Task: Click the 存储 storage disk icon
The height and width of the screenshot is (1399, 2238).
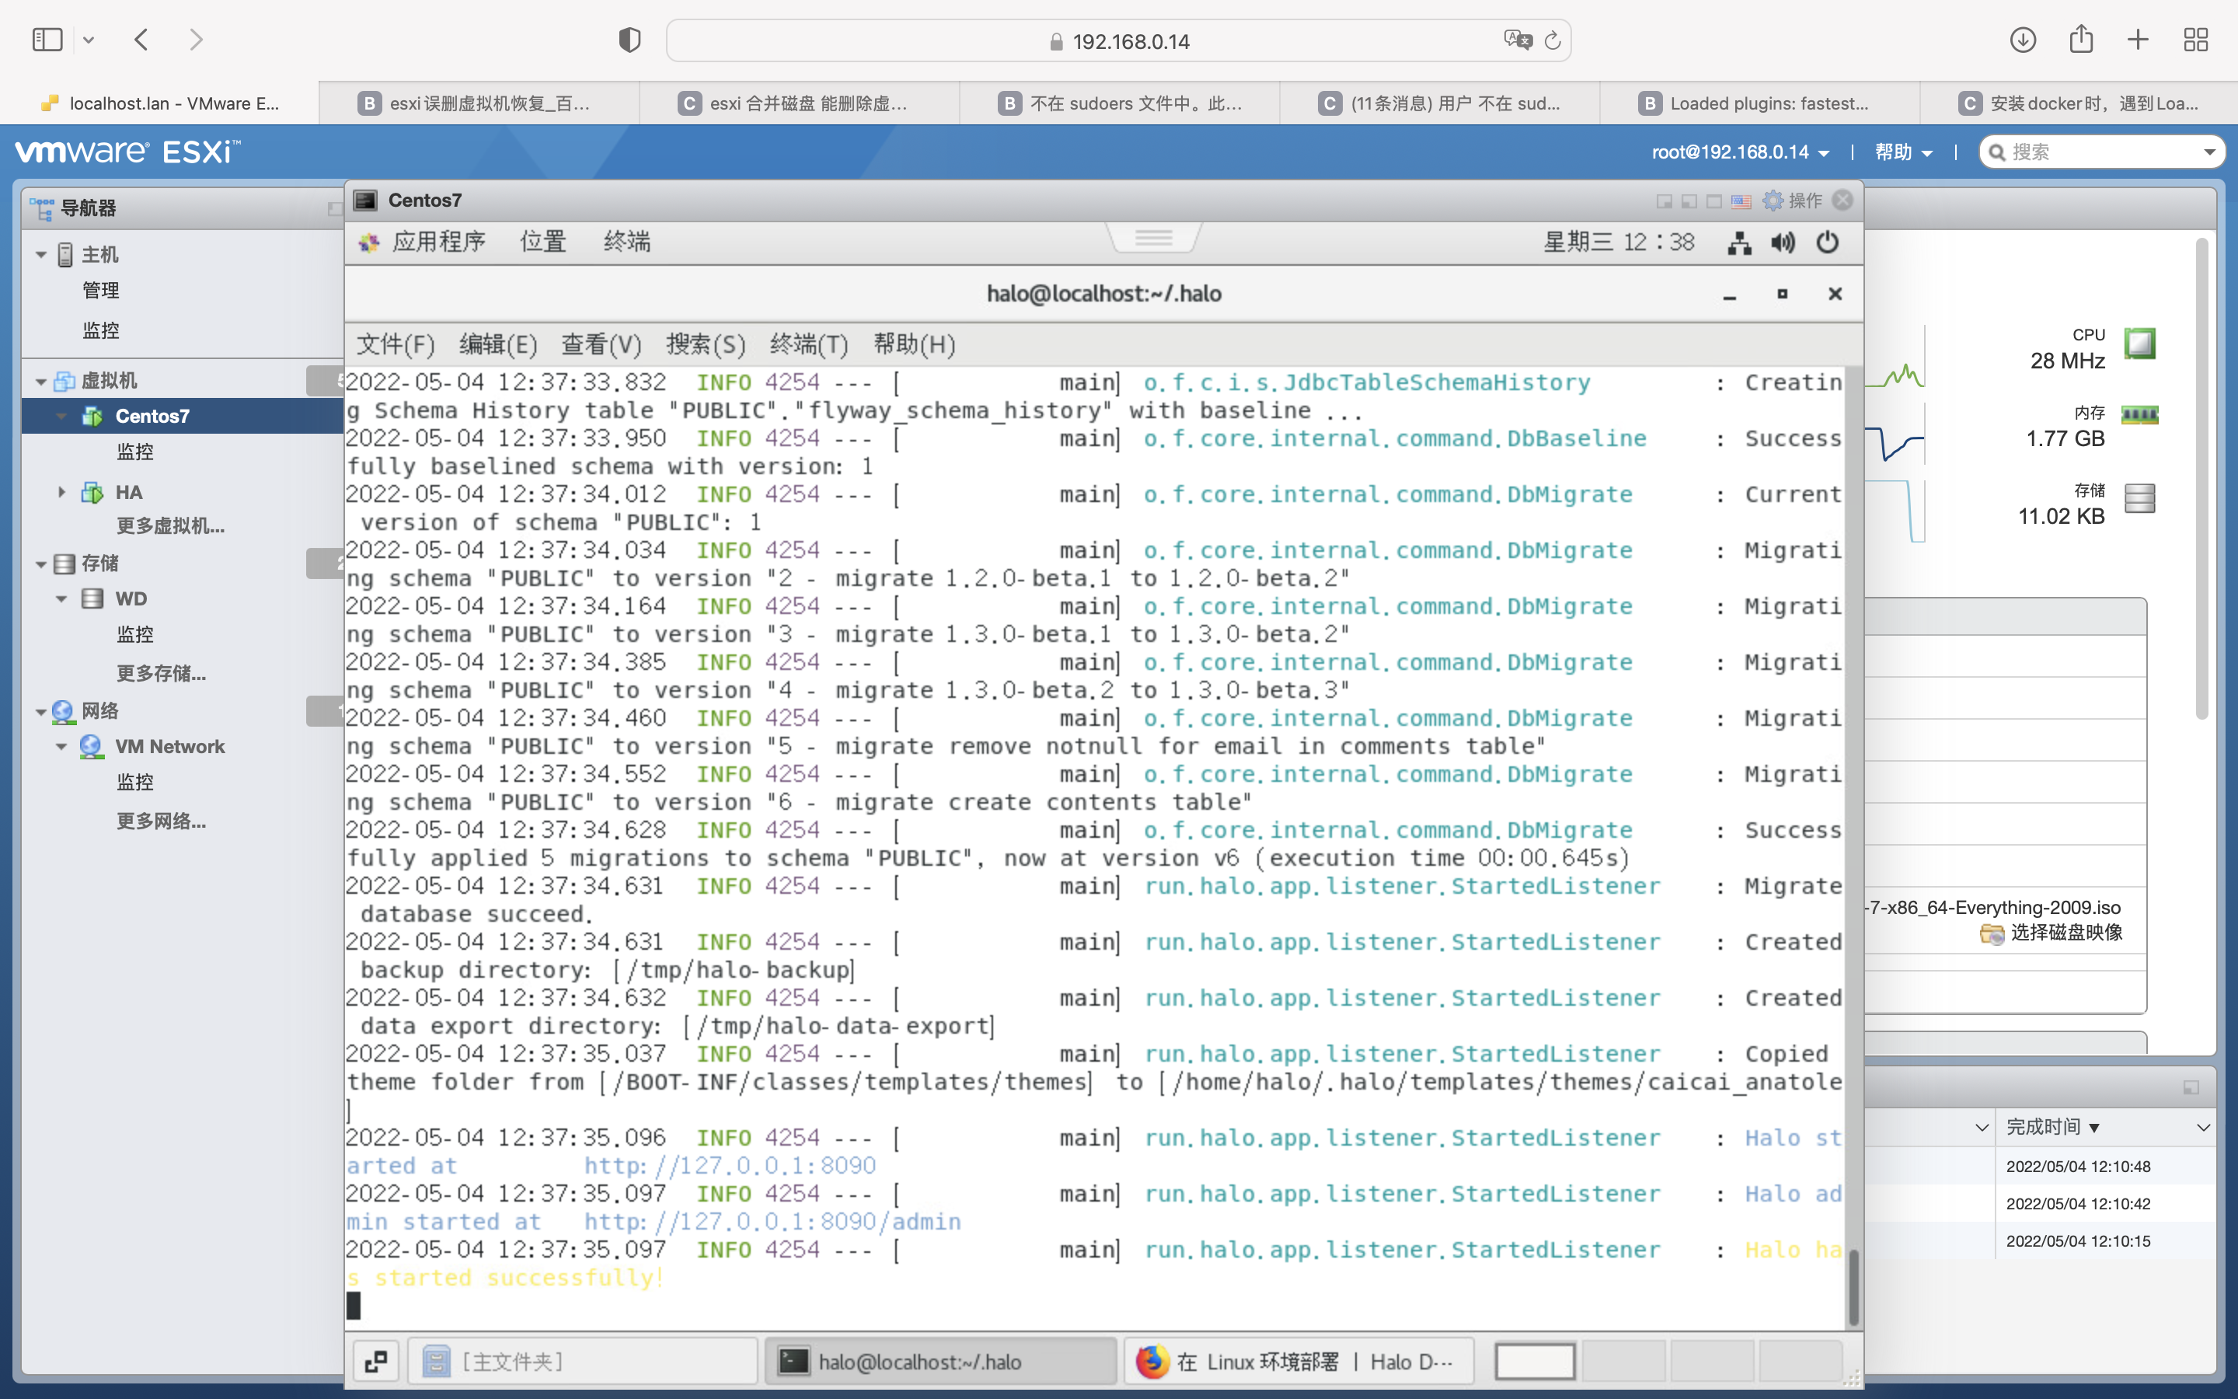Action: click(x=2139, y=499)
